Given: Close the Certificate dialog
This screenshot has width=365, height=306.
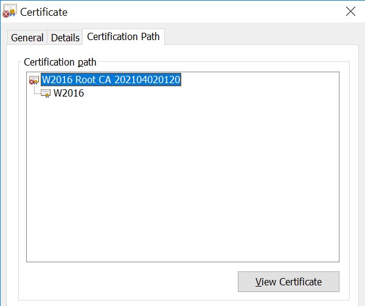Looking at the screenshot, I should tap(350, 11).
